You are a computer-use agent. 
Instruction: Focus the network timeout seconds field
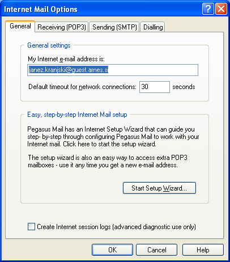pos(155,87)
